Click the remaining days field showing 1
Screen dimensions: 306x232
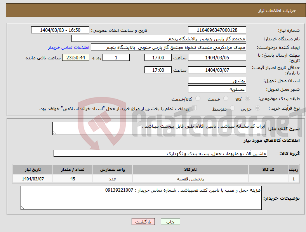coord(116,57)
